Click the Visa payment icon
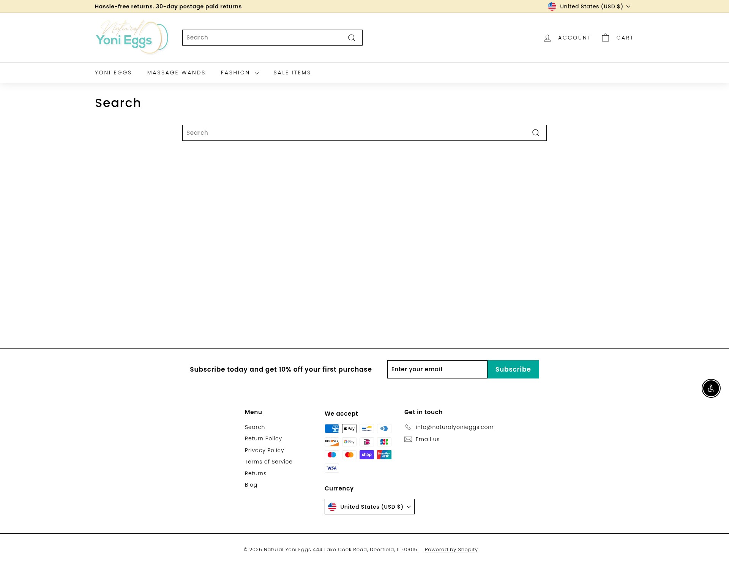729x566 pixels. click(x=332, y=468)
